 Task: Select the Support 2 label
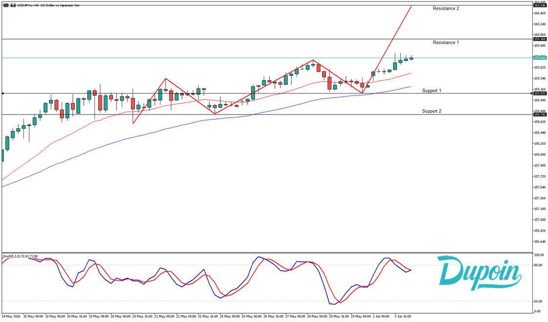pos(432,111)
